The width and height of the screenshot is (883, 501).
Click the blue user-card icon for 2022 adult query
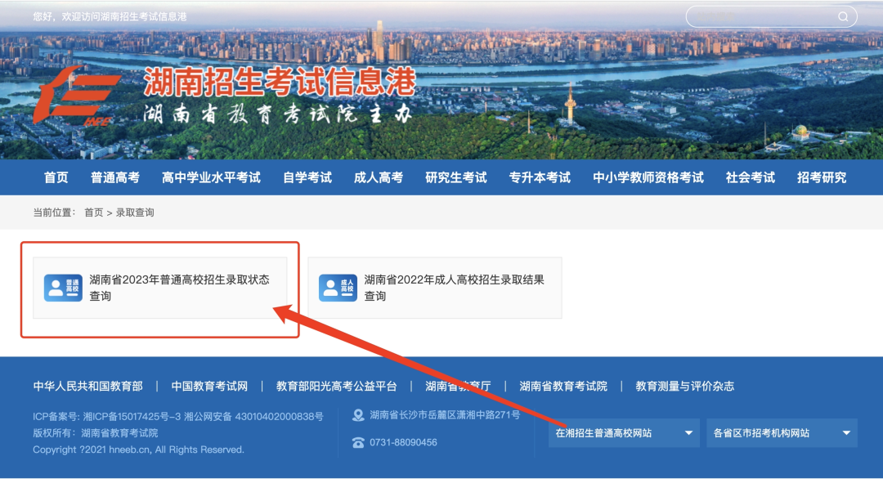338,287
